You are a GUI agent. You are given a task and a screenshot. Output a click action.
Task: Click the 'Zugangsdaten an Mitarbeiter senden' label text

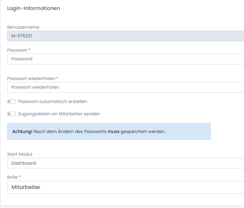[x=59, y=114]
